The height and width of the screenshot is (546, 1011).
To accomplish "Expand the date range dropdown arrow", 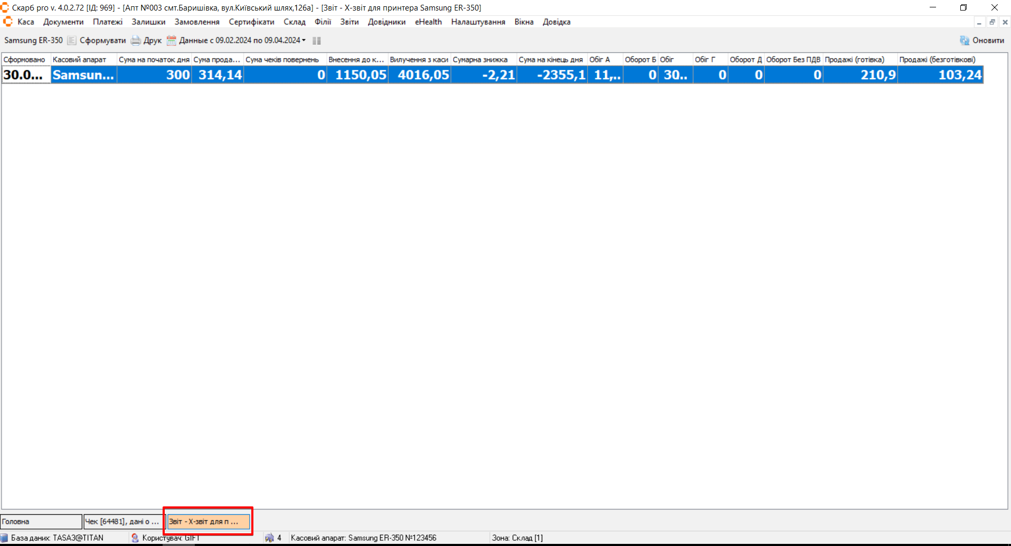I will (304, 41).
